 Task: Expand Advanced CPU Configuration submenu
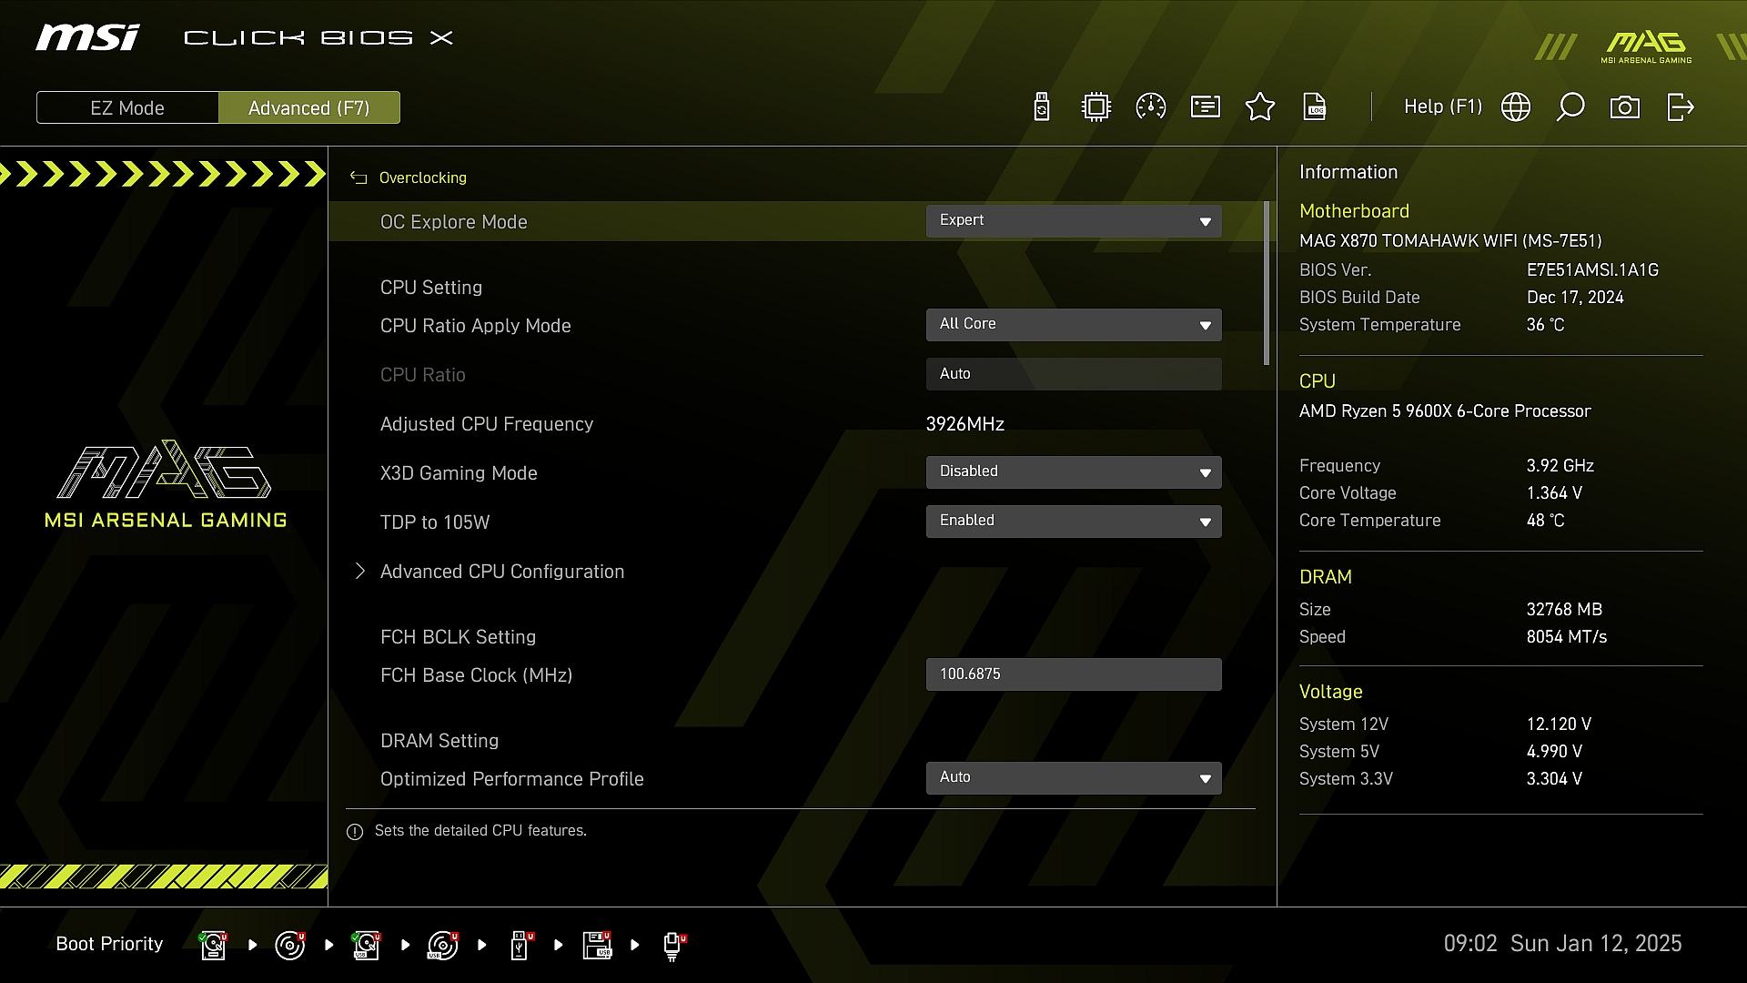(501, 572)
